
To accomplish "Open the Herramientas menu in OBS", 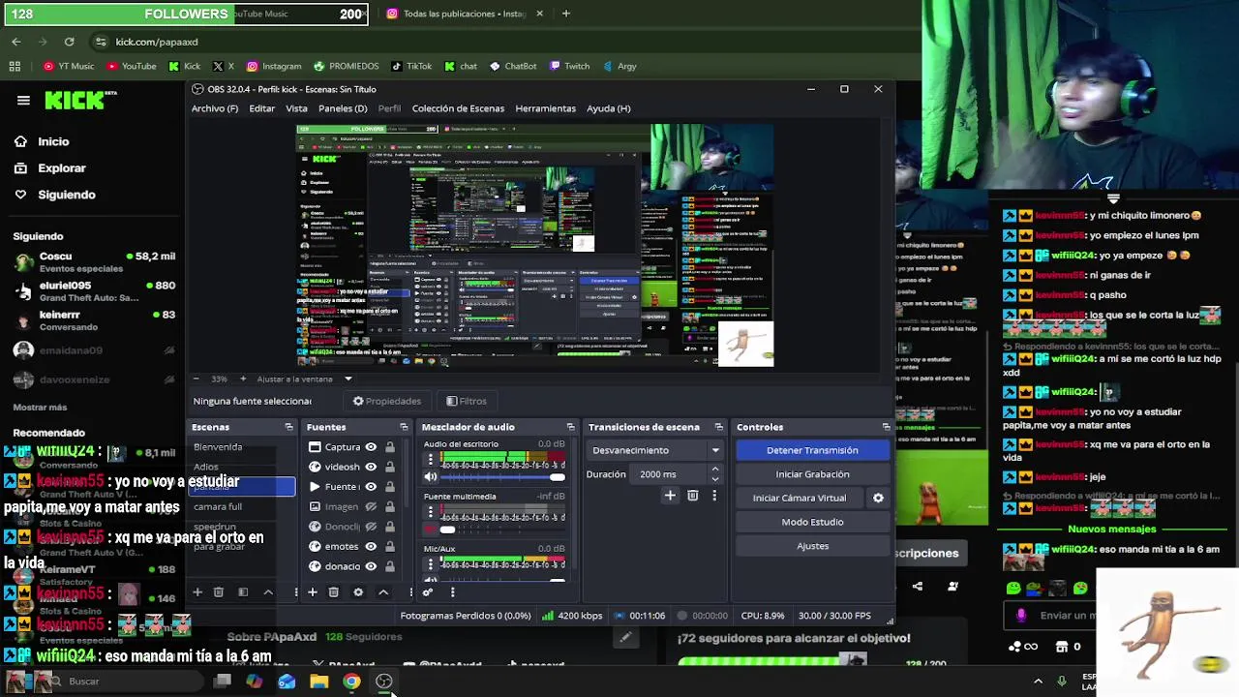I will pos(546,108).
